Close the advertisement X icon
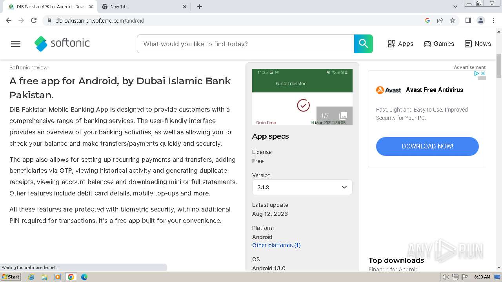Image resolution: width=502 pixels, height=282 pixels. (x=483, y=73)
